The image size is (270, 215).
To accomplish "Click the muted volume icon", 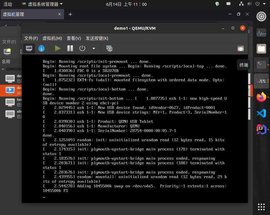I will [x=249, y=4].
